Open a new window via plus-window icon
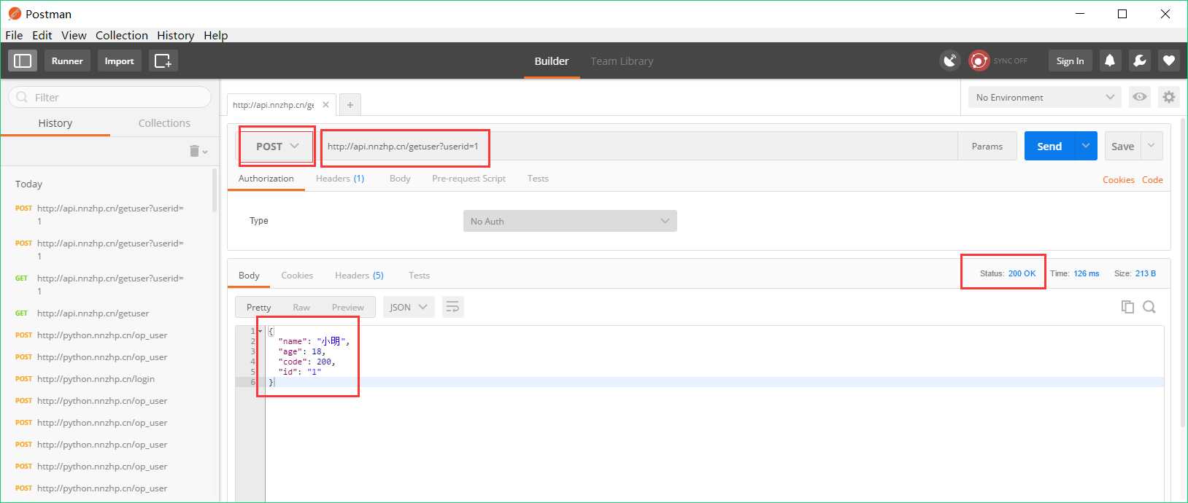The image size is (1188, 503). click(x=163, y=61)
